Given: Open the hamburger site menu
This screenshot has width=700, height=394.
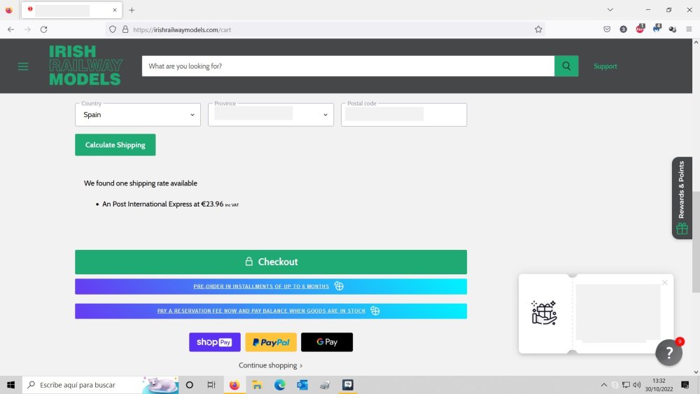Looking at the screenshot, I should pyautogui.click(x=23, y=66).
